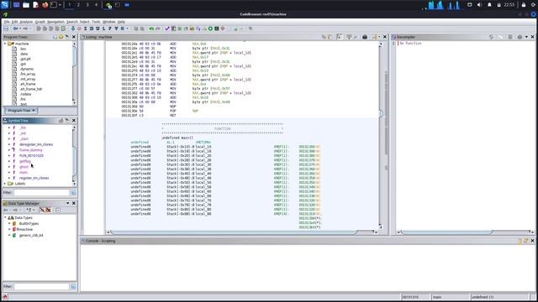Click the green Undo arrow in toolbar
Screen dimensions: 538x302
point(151,29)
